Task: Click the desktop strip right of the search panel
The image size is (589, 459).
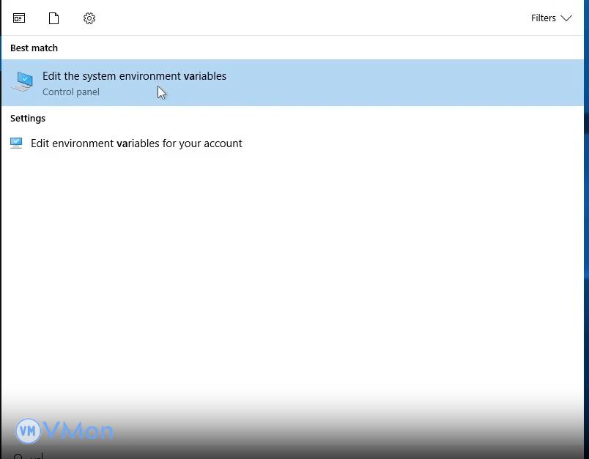Action: pyautogui.click(x=586, y=220)
